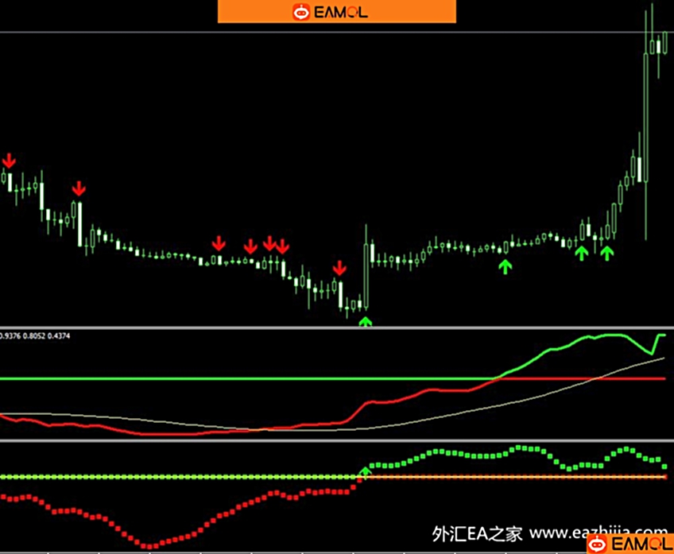This screenshot has height=554, width=674.
Task: Click the green arrow in the bottom histogram panel
Action: click(365, 473)
